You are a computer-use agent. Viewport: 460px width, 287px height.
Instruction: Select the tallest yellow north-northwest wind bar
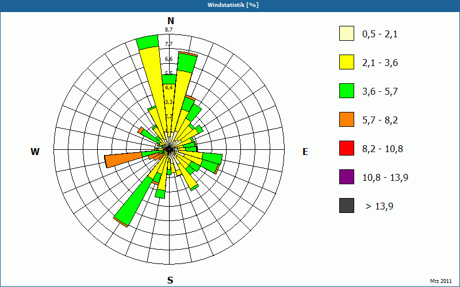click(x=153, y=91)
